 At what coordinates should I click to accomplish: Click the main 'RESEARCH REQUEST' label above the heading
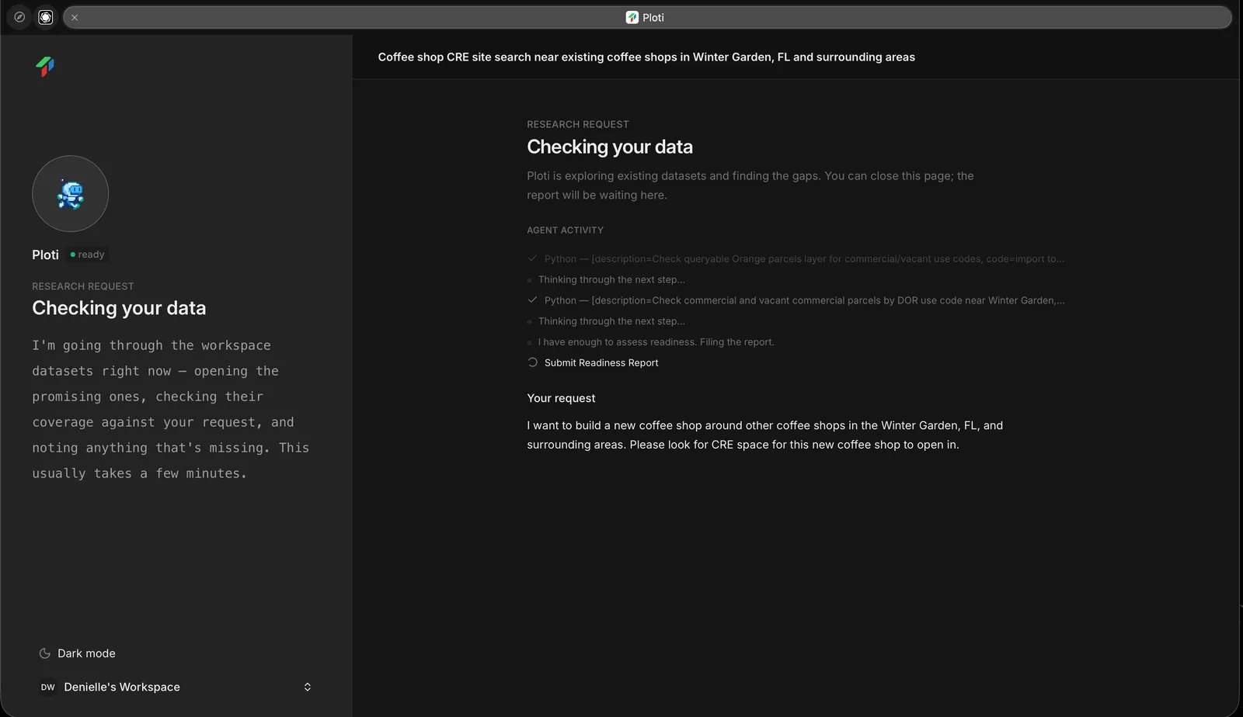(x=578, y=124)
